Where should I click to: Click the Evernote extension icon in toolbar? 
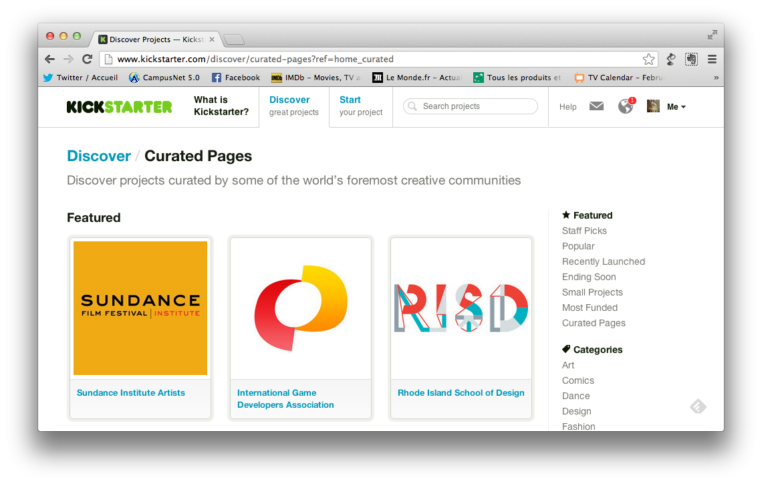[x=691, y=59]
